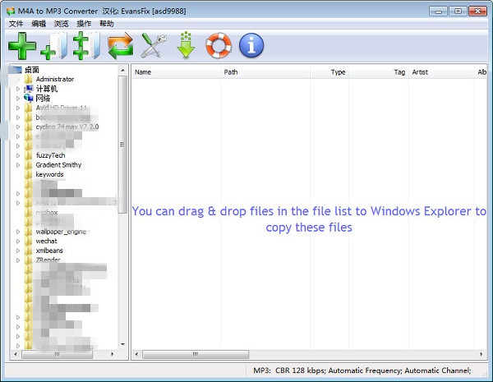This screenshot has width=493, height=382.
Task: Open the 操作 menu
Action: point(84,24)
